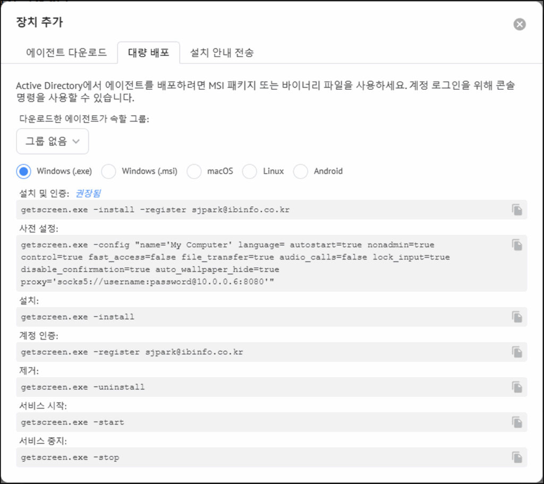
Task: Click the 'getscreen.exe -config' command line
Action: tap(227, 245)
